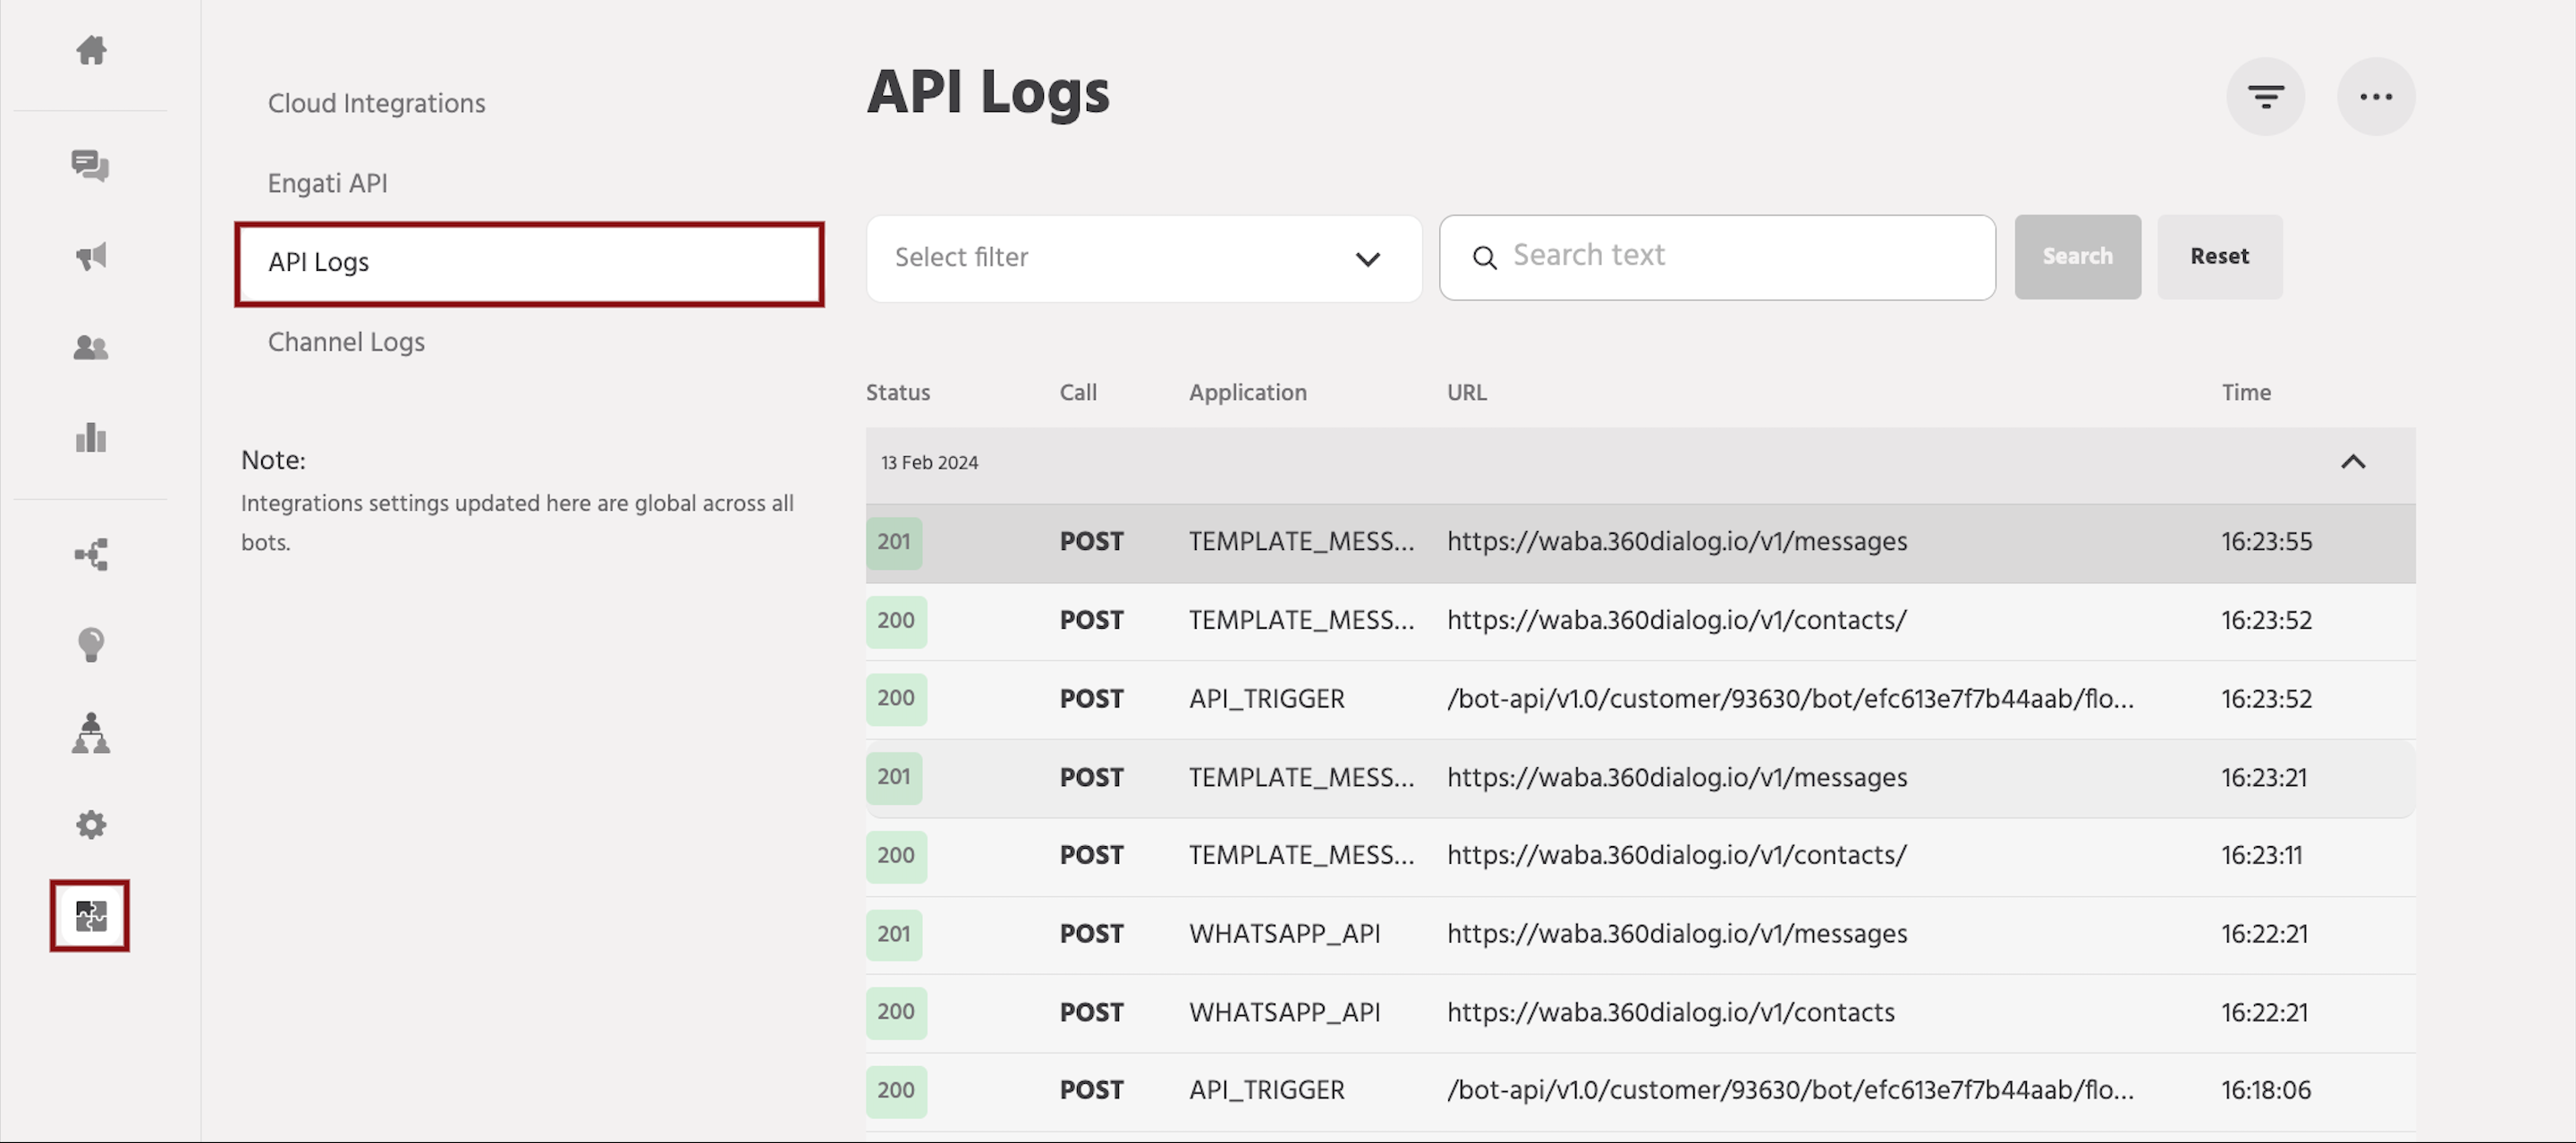Collapse the 13 Feb 2024 log group
This screenshot has width=2576, height=1143.
tap(2354, 462)
